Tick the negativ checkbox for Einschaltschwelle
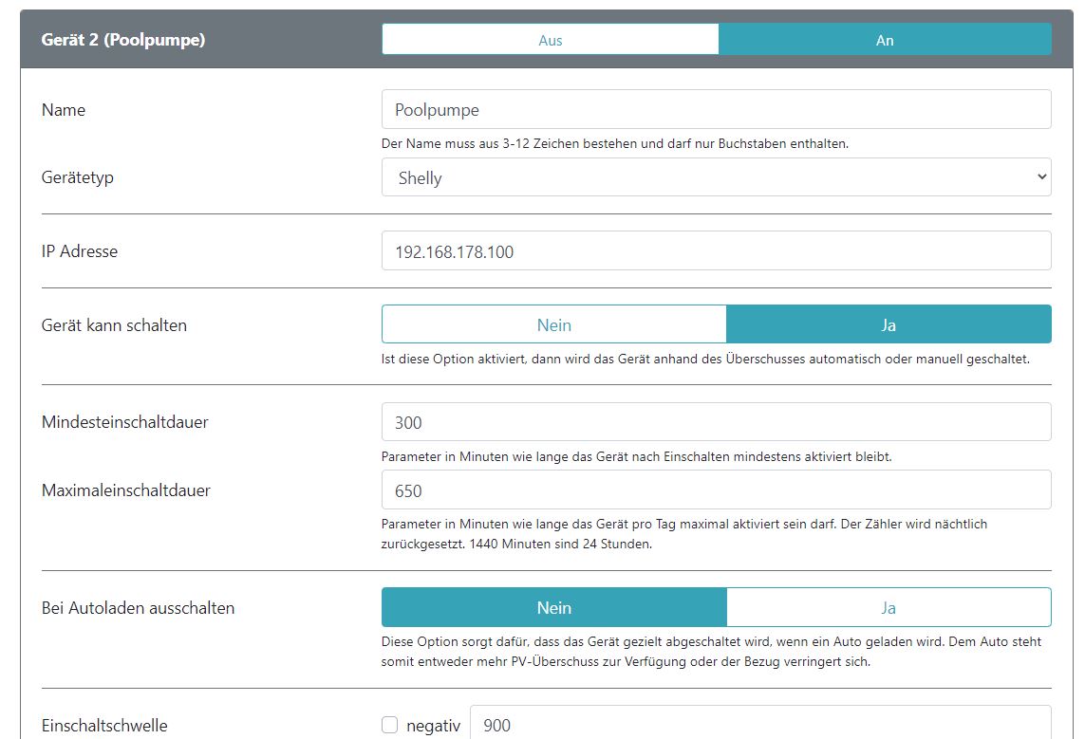 click(x=389, y=726)
